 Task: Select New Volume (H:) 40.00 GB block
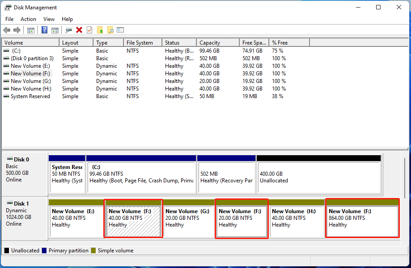click(297, 219)
